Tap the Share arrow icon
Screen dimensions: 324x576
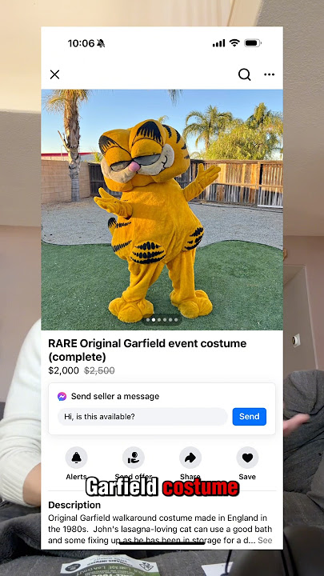coord(190,458)
